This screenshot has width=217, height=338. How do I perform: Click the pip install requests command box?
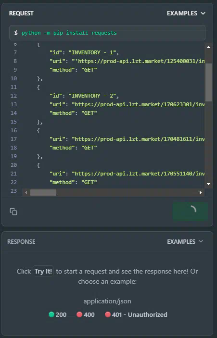coord(107,33)
